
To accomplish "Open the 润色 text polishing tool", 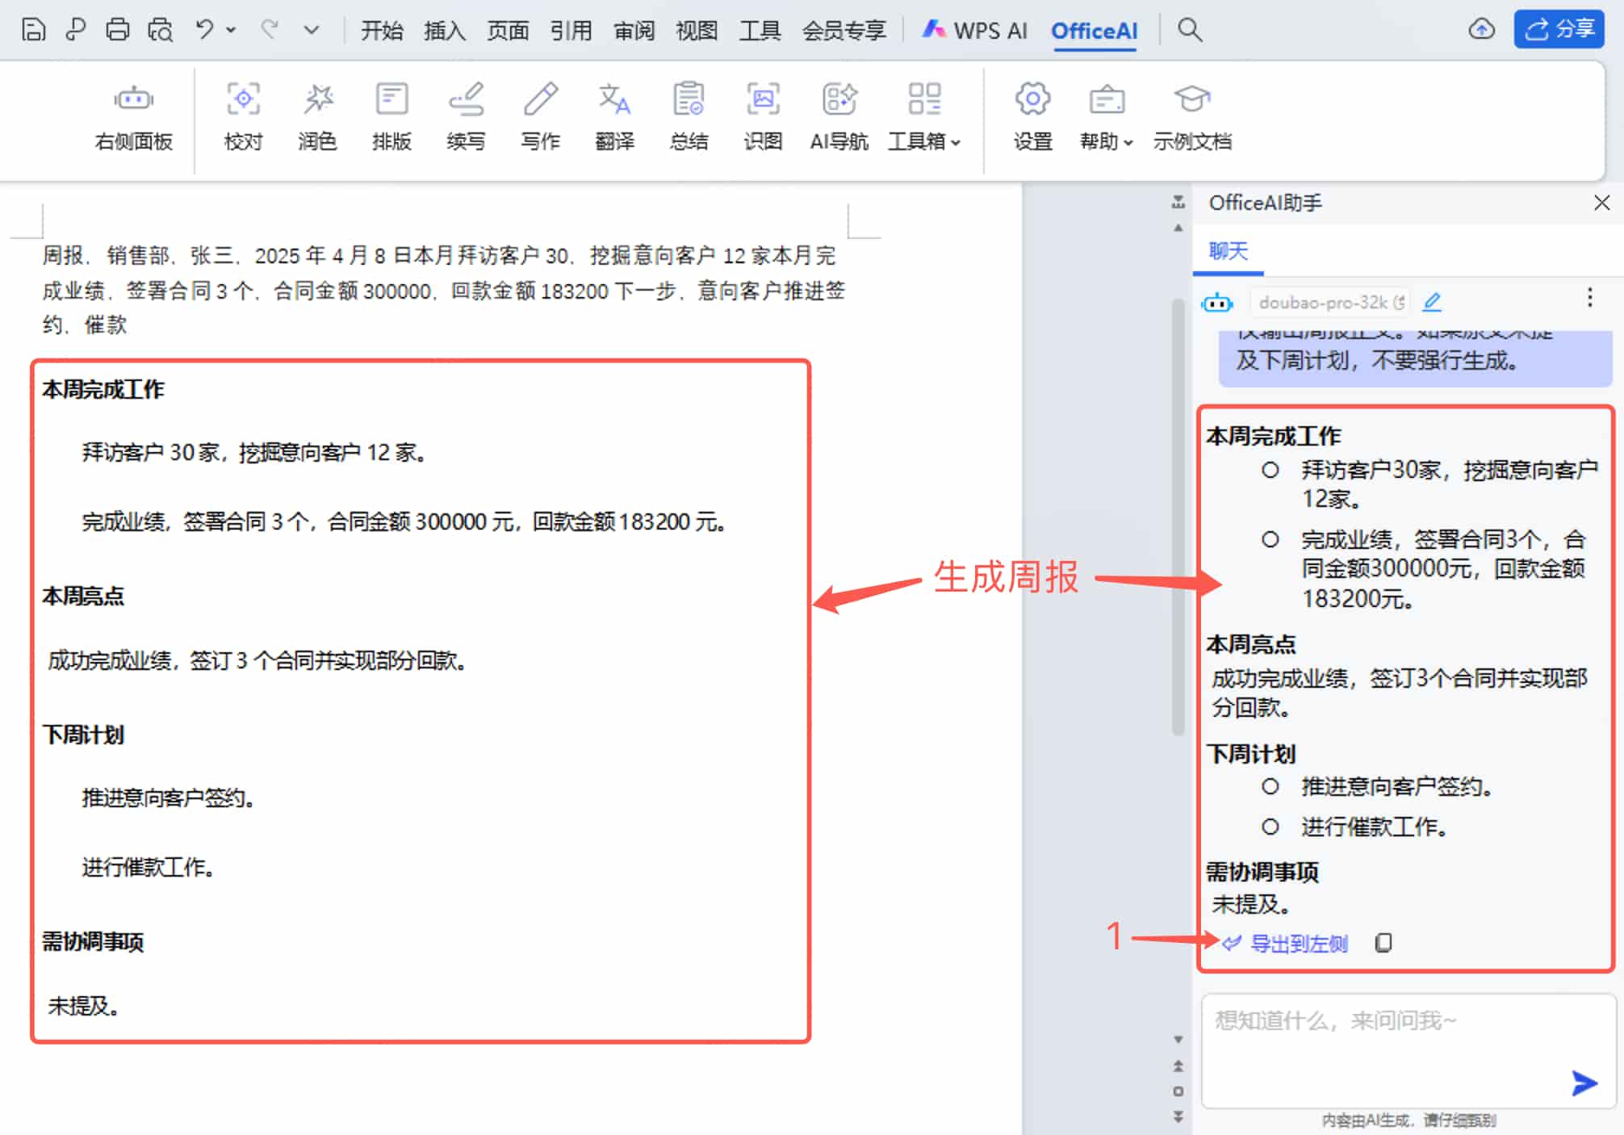I will [317, 115].
